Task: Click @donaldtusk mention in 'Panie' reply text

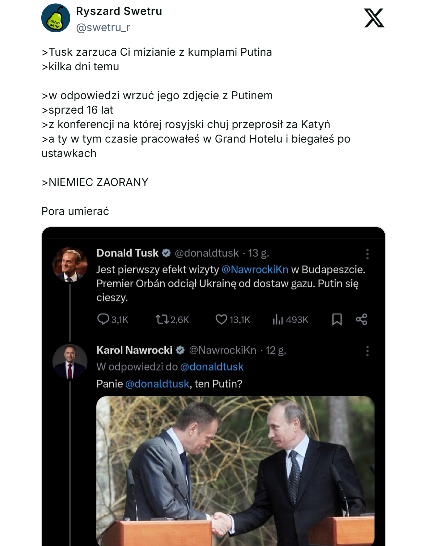Action: point(157,384)
